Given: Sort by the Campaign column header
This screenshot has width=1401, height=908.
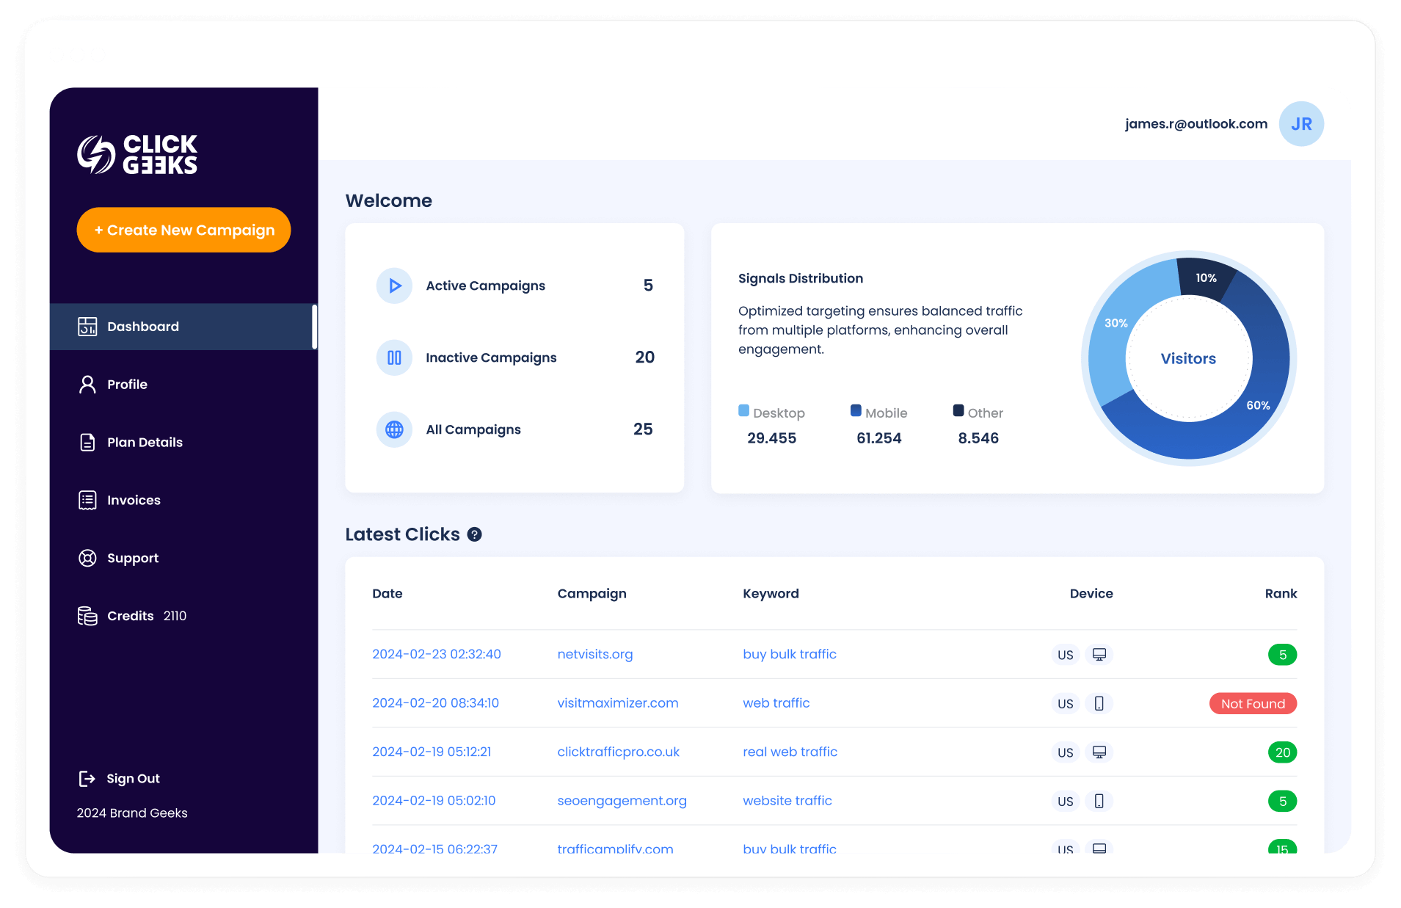Looking at the screenshot, I should [x=592, y=594].
